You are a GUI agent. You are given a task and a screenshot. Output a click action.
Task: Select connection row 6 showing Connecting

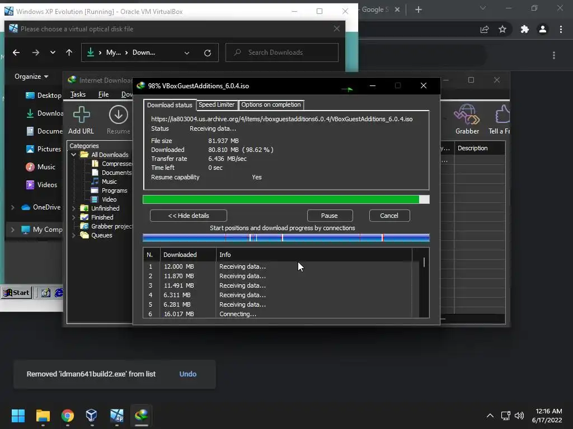click(x=278, y=314)
